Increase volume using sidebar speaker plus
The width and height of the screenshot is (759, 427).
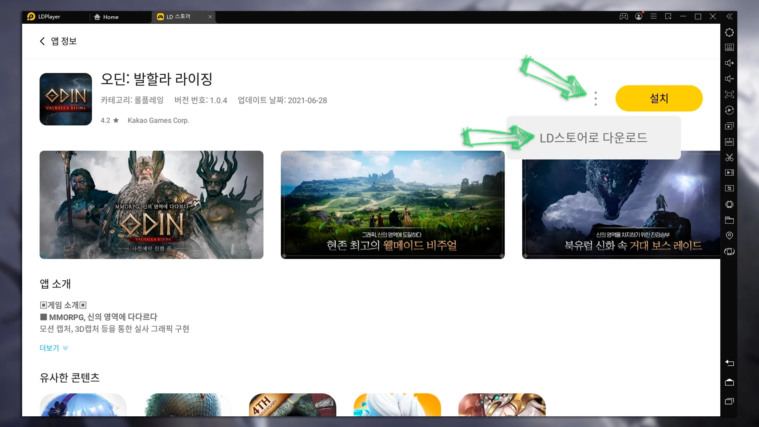click(x=729, y=63)
